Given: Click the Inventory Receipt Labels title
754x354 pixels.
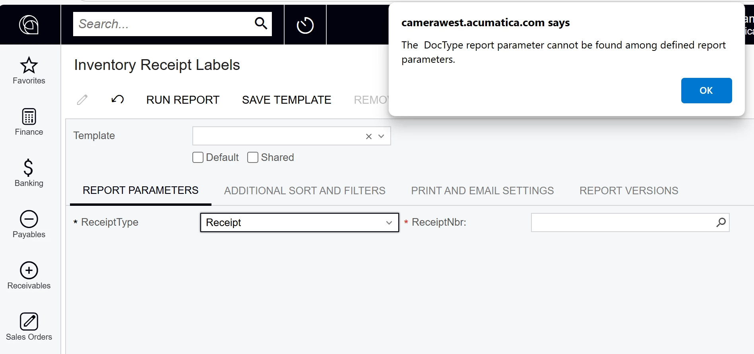Looking at the screenshot, I should 157,65.
